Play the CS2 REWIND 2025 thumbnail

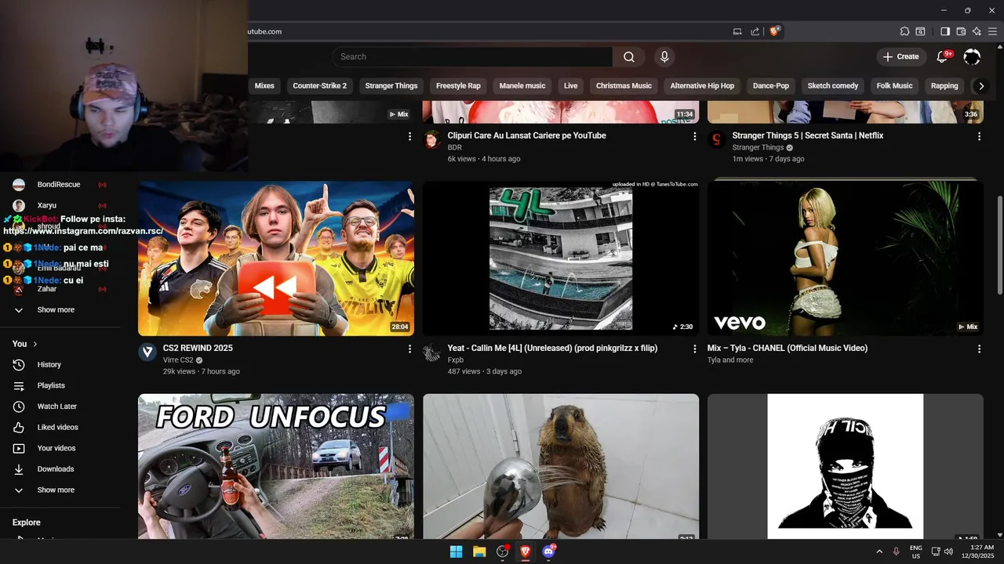[x=276, y=258]
